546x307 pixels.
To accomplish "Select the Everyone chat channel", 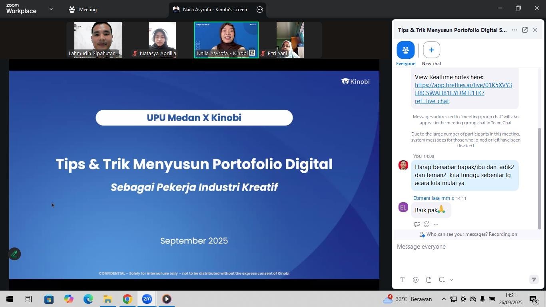I will pos(405,50).
